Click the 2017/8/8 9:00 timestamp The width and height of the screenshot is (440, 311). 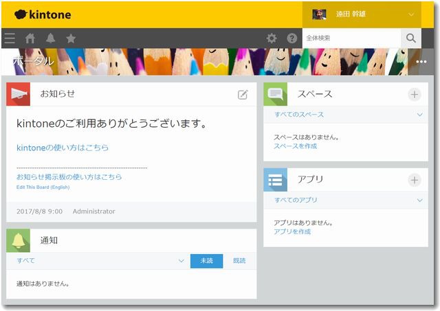click(x=40, y=211)
